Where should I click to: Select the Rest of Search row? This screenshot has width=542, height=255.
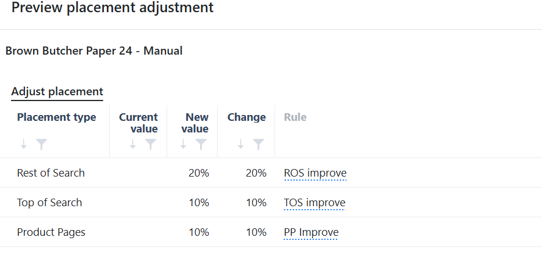[x=271, y=173]
